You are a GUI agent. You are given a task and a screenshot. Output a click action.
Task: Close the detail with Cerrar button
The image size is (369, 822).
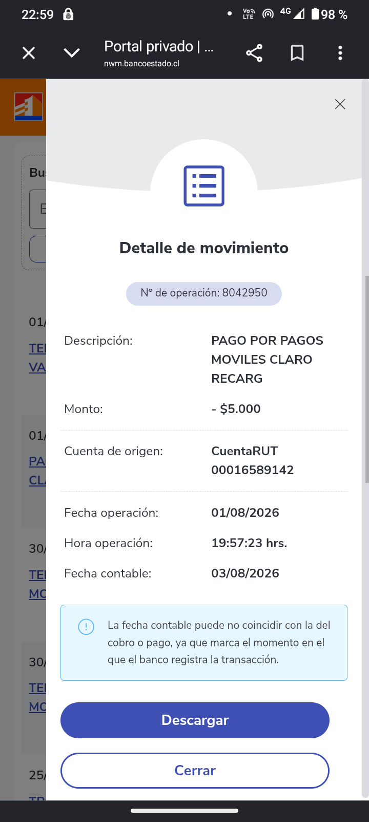(x=195, y=771)
